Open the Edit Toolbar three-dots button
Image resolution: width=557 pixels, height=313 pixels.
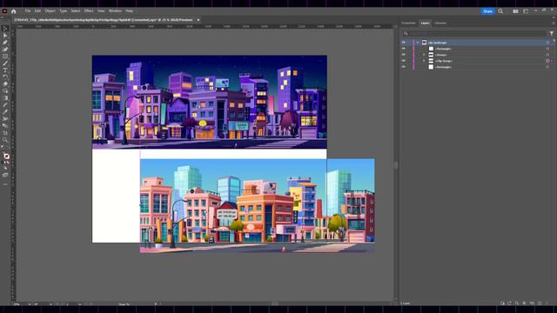5,184
